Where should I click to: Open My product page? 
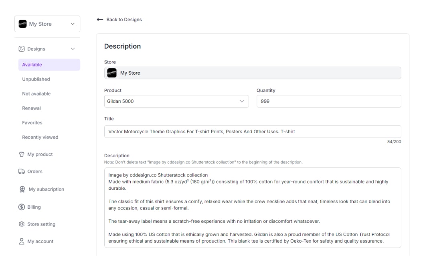coord(40,154)
